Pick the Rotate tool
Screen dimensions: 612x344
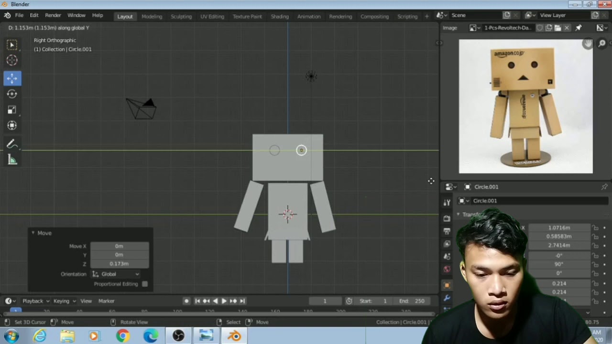point(12,94)
